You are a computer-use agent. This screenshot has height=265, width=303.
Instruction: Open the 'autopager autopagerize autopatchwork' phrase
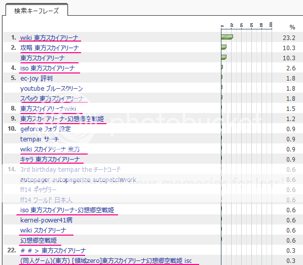tap(78, 179)
